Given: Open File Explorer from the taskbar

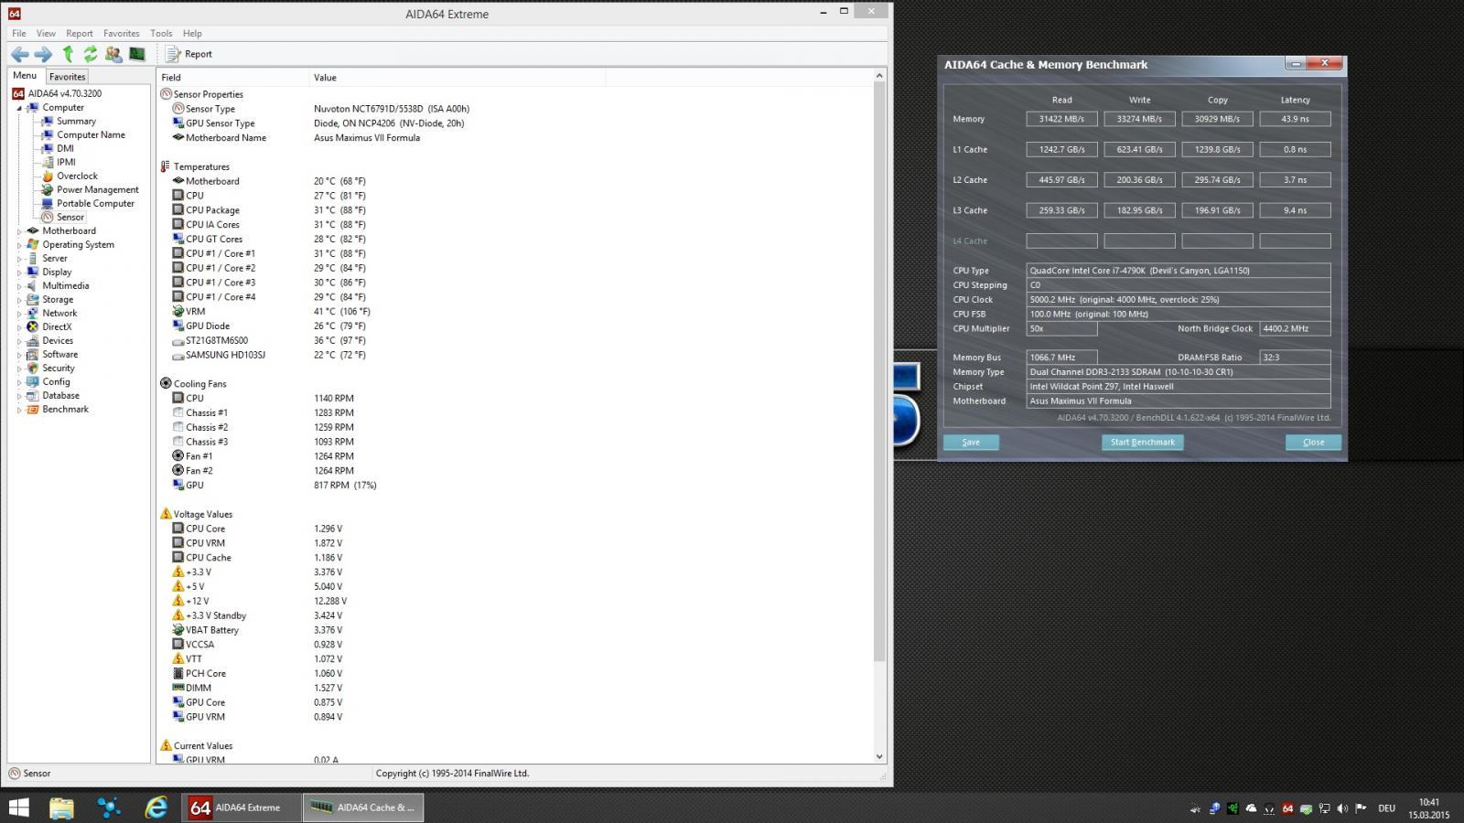Looking at the screenshot, I should (x=61, y=807).
